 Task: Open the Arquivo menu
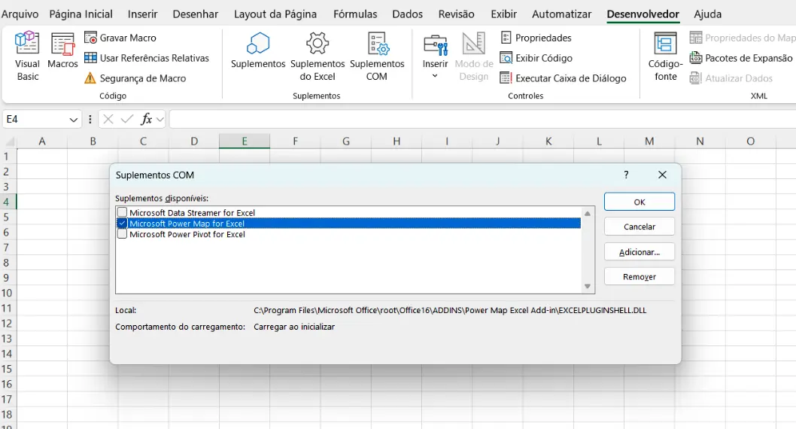pyautogui.click(x=20, y=14)
